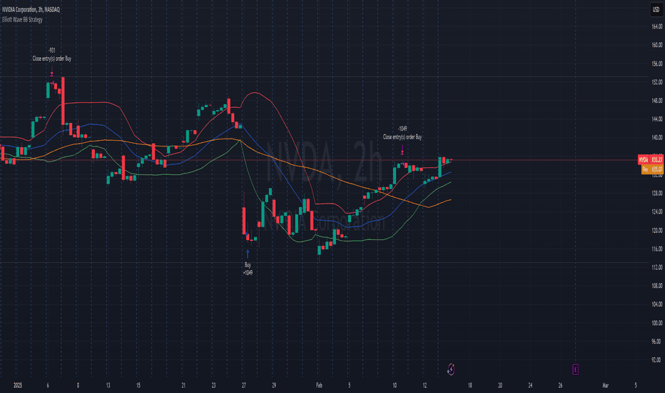Click 104.00 on the price axis

656,304
